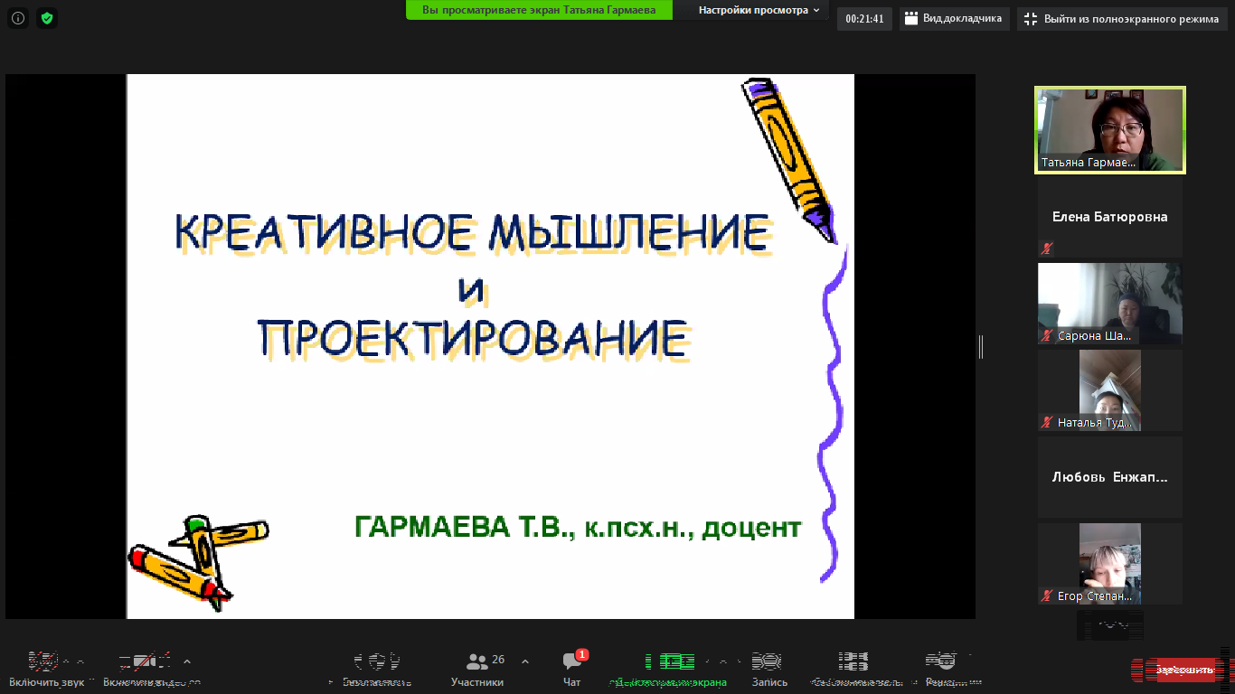Click the green encryption shield icon
The image size is (1235, 694).
pos(47,18)
